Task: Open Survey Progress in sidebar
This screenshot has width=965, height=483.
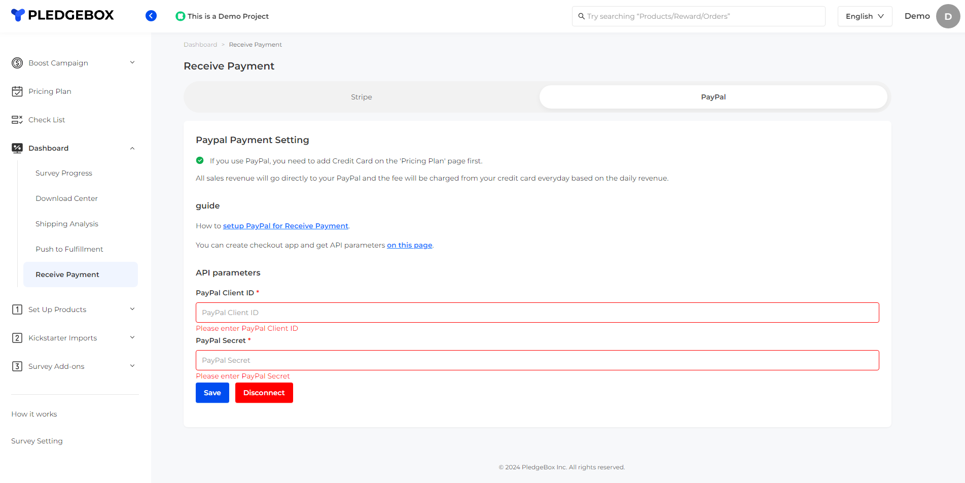Action: pos(64,173)
